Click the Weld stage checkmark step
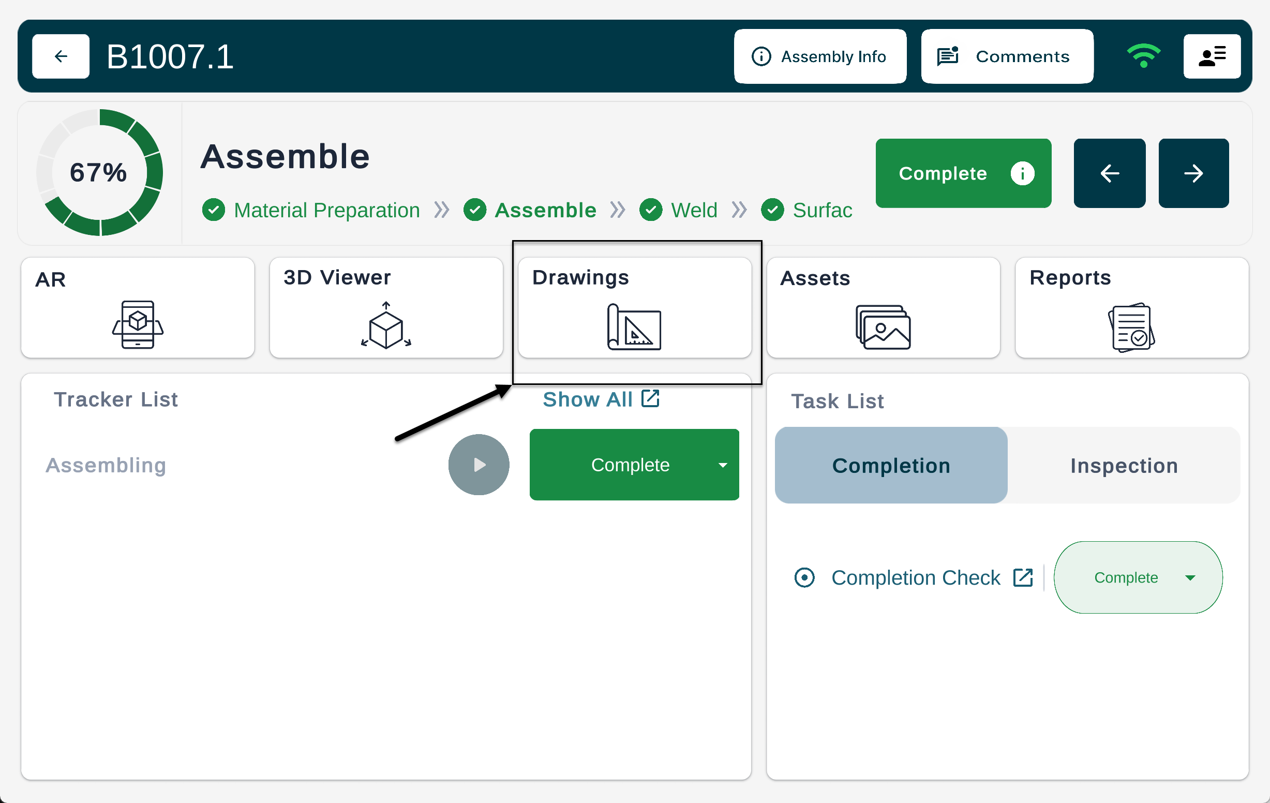The image size is (1270, 803). pyautogui.click(x=651, y=210)
